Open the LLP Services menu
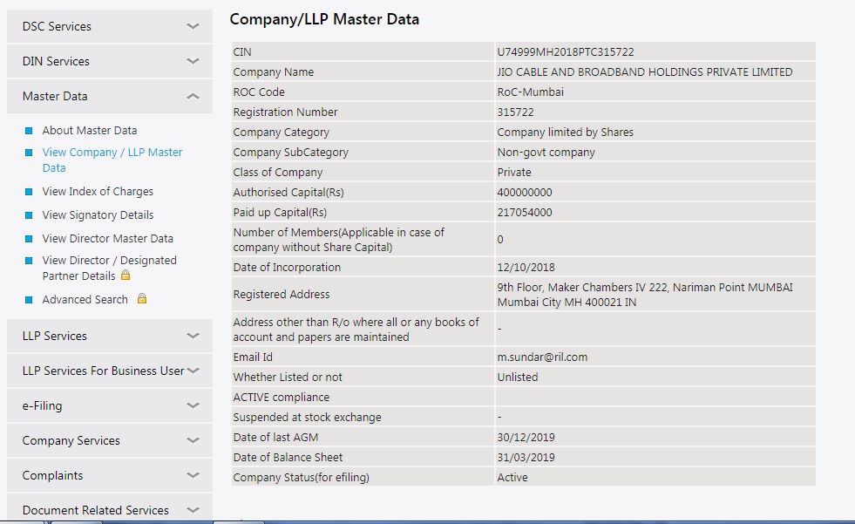The width and height of the screenshot is (855, 524). pos(110,336)
